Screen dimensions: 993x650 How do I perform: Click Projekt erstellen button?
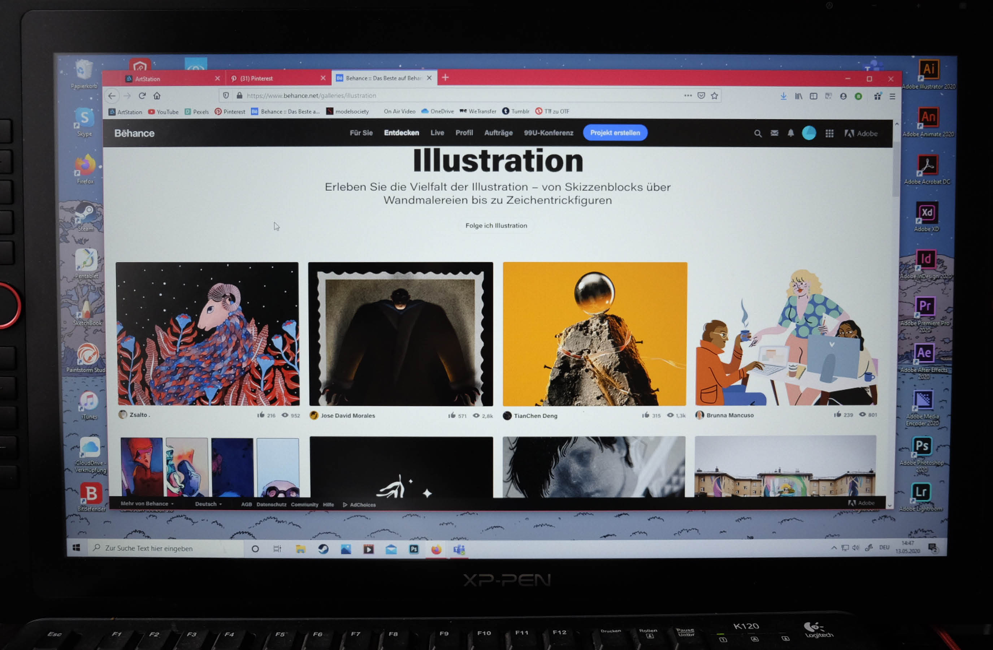(x=615, y=133)
